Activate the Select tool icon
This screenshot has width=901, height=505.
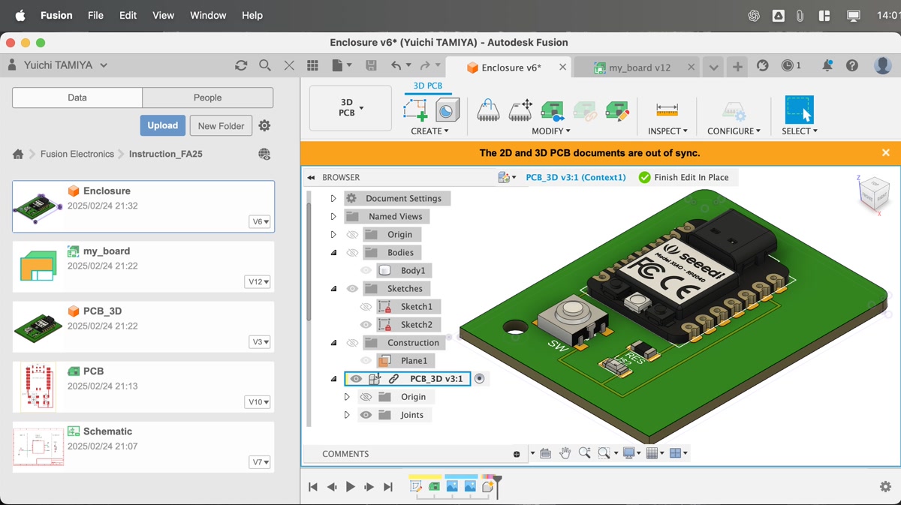click(x=799, y=110)
